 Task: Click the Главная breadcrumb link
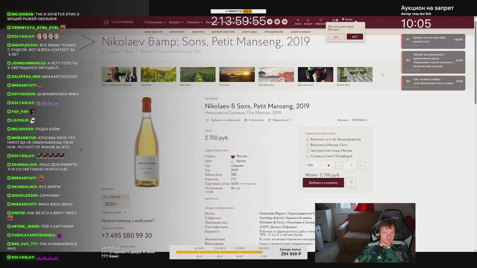pyautogui.click(x=113, y=51)
